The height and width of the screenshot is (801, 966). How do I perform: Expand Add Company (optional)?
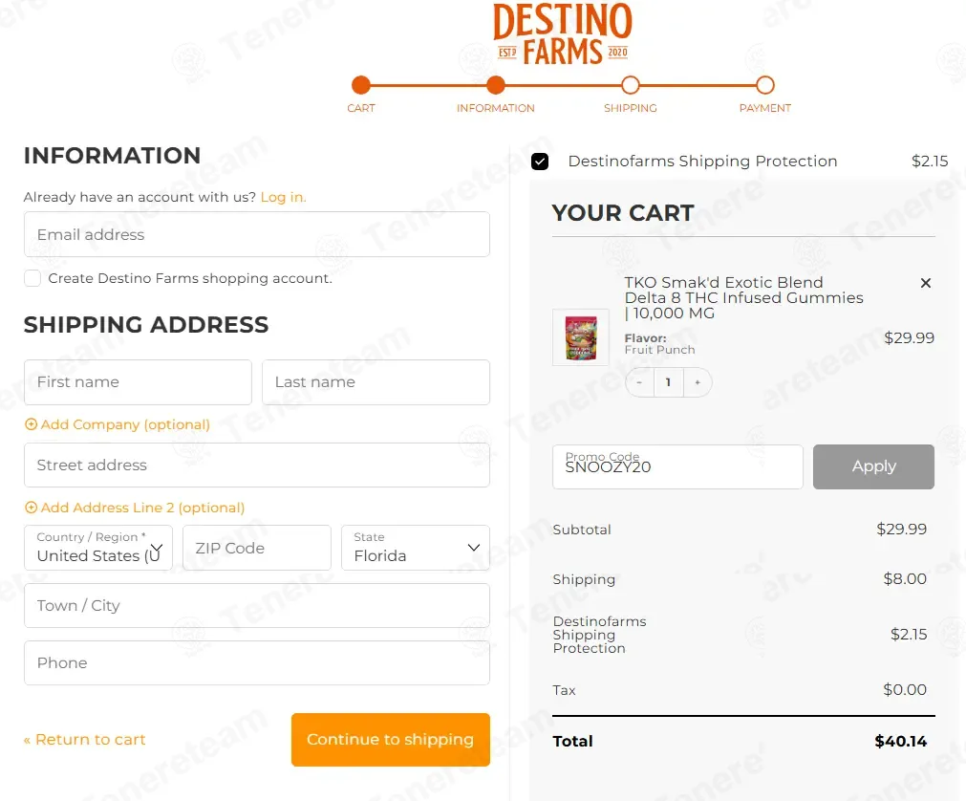pos(118,424)
